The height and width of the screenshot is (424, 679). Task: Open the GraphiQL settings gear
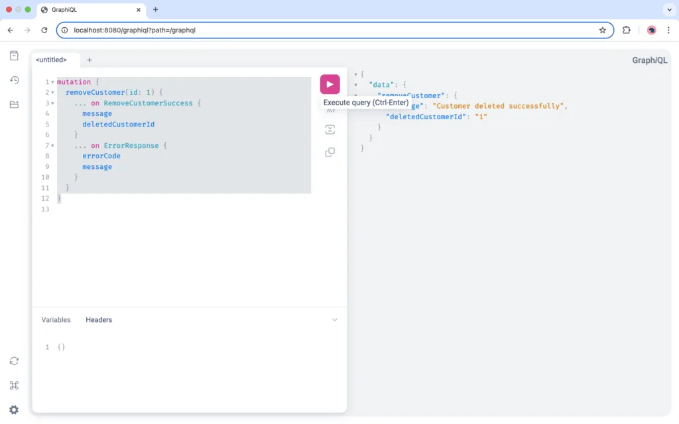pyautogui.click(x=14, y=409)
